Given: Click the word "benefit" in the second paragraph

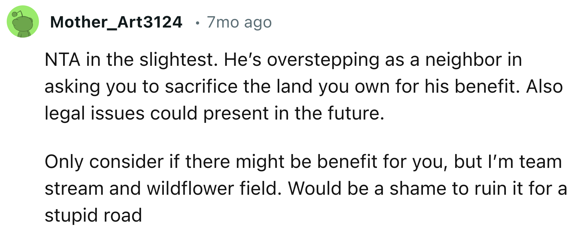Looking at the screenshot, I should 347,162.
